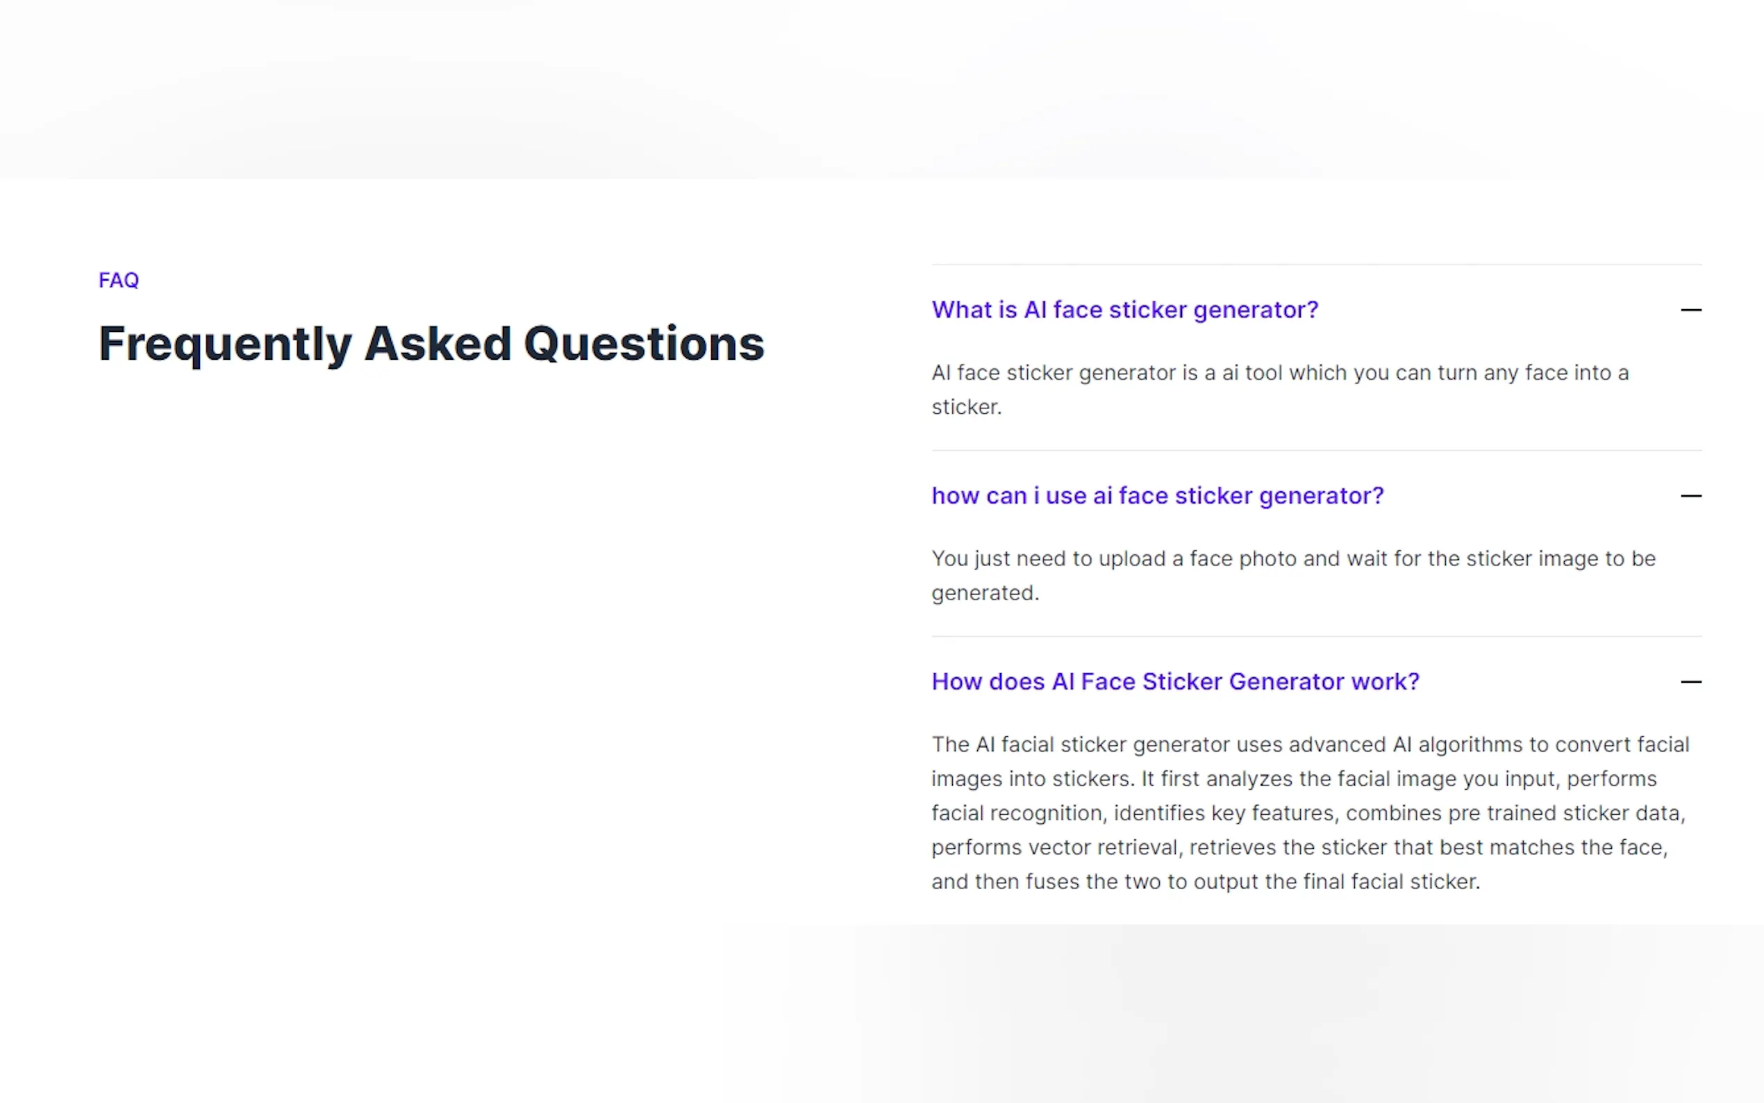This screenshot has width=1764, height=1103.
Task: Click minus icon beside "How does AI Face Sticker Generator work?"
Action: click(1690, 682)
